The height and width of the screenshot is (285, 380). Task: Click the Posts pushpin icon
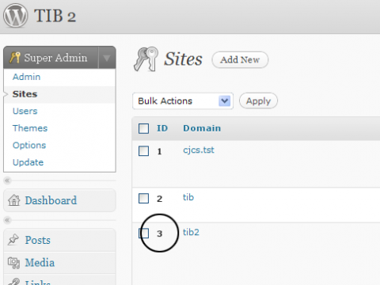(13, 240)
